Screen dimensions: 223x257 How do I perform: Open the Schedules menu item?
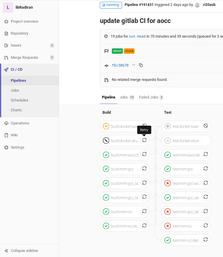tap(19, 100)
